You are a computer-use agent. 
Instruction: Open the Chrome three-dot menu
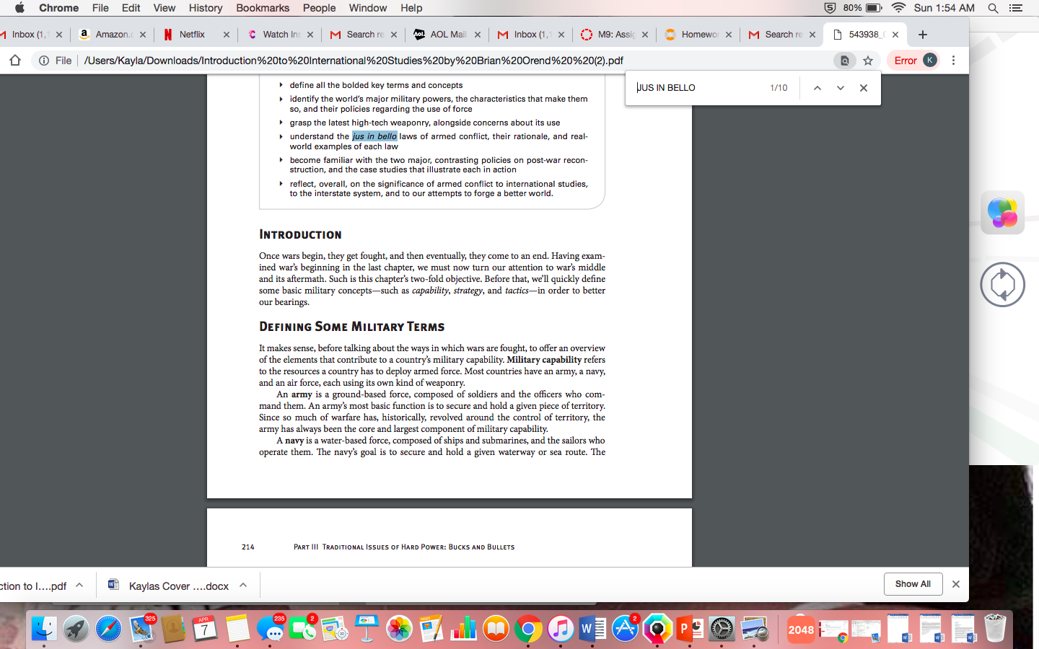tap(953, 61)
